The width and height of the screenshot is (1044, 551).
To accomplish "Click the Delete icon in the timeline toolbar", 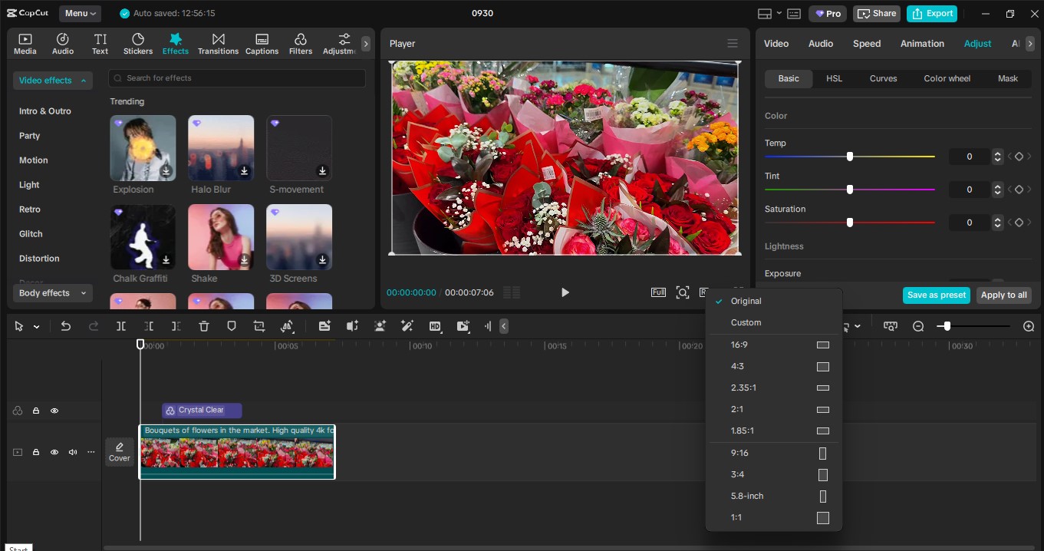I will coord(203,326).
